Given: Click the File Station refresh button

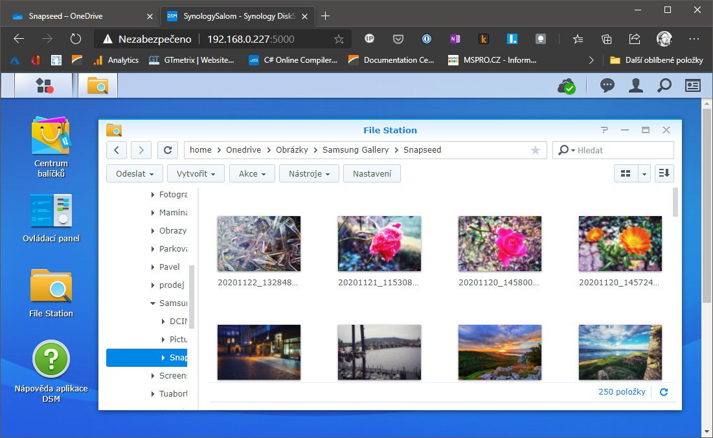Looking at the screenshot, I should tap(167, 150).
